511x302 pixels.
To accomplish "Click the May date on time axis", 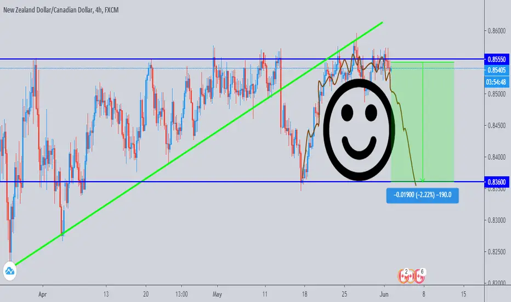I will pos(217,294).
